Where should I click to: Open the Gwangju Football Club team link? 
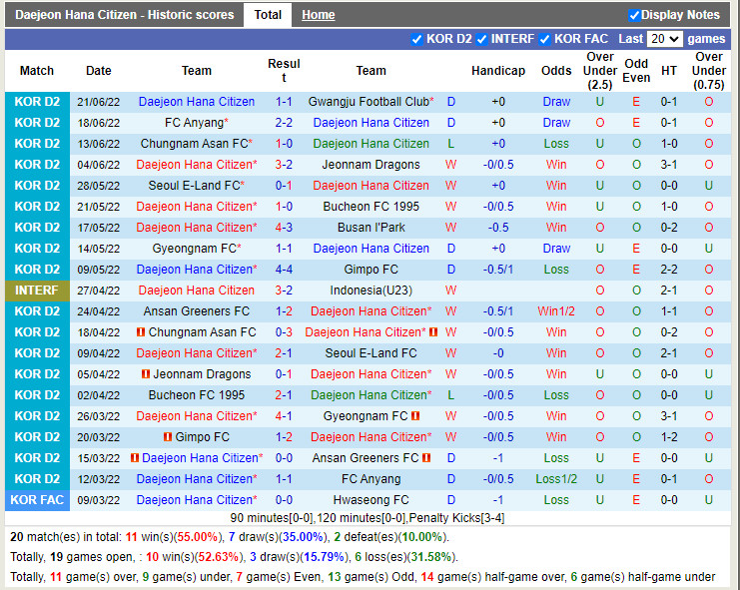point(369,102)
